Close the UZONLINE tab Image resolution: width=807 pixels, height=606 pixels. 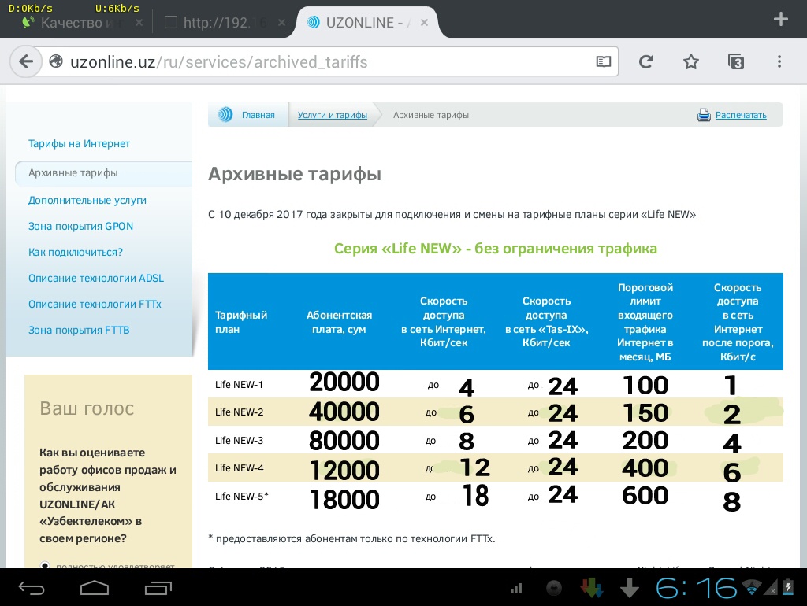424,23
